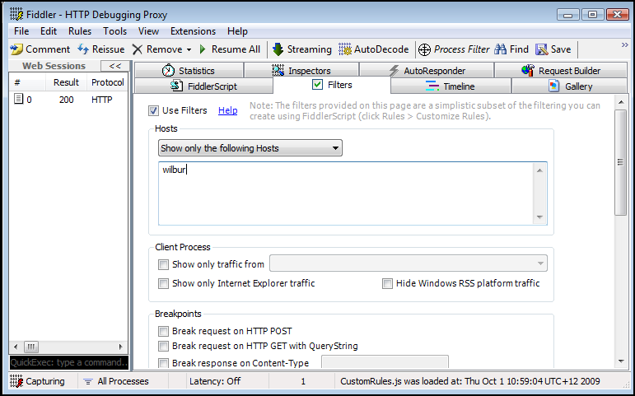
Task: Sort by the Protocol column header
Action: tap(107, 82)
